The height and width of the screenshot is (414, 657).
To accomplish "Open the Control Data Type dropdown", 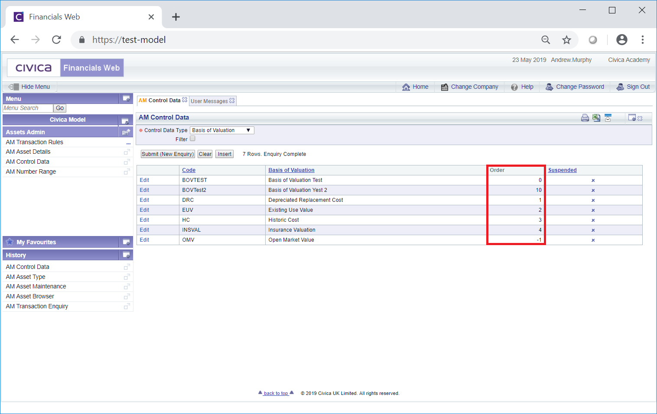I will 222,130.
